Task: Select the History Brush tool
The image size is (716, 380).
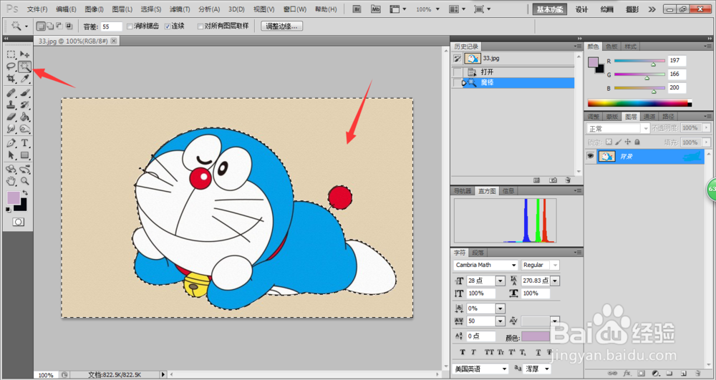Action: [x=24, y=105]
